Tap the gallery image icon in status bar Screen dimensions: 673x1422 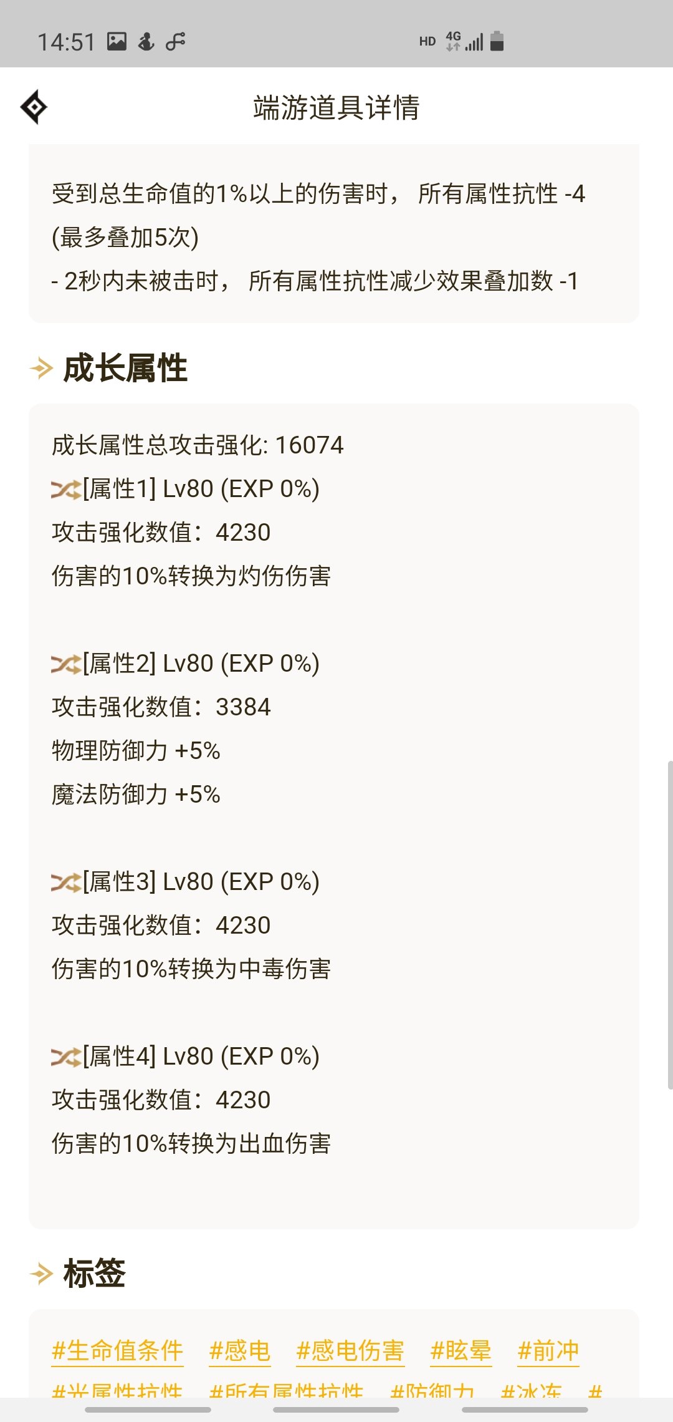(x=117, y=42)
